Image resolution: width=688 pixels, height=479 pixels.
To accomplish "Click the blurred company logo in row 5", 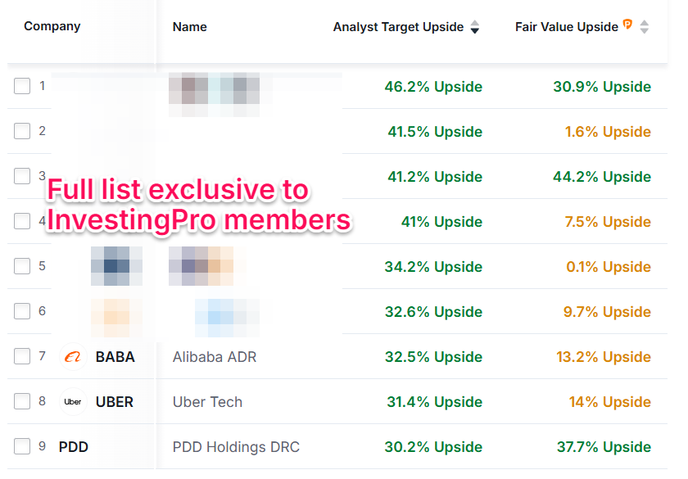I will coord(116,266).
